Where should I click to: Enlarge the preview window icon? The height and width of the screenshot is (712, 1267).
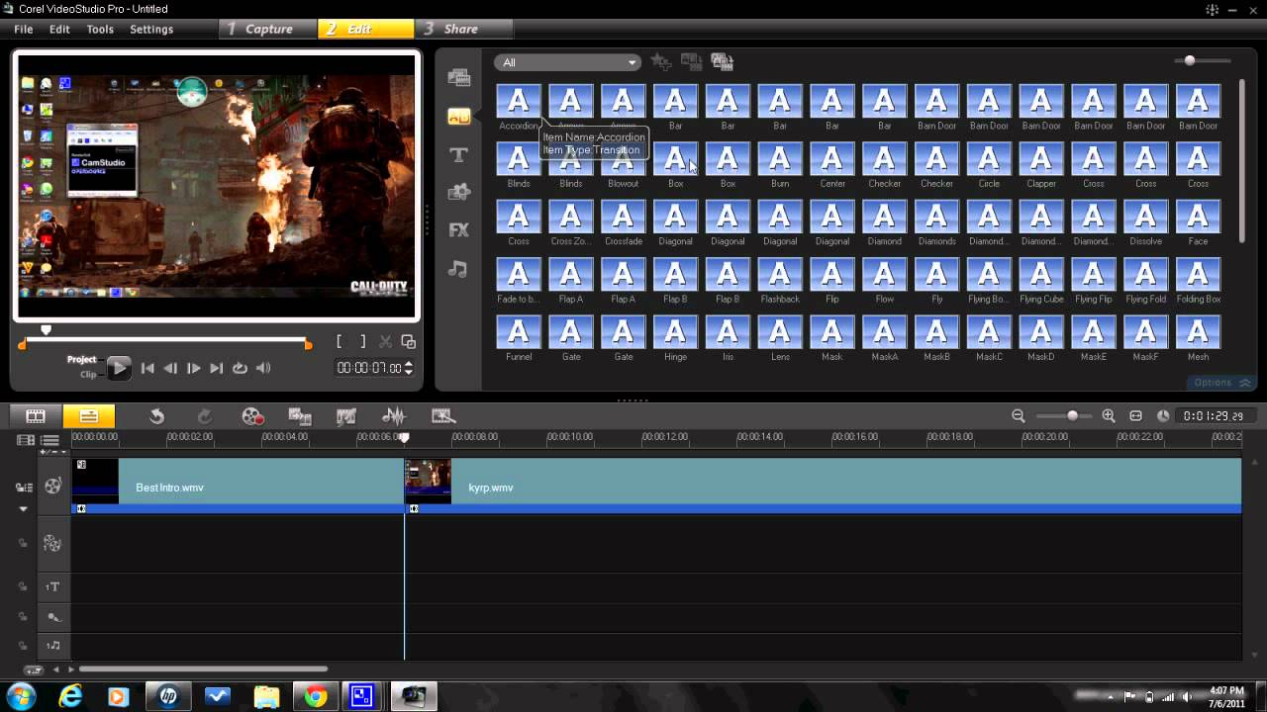click(408, 341)
